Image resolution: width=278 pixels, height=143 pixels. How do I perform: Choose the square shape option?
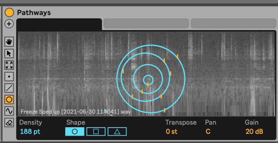click(x=96, y=132)
